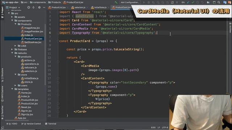The image size is (232, 130).
Task: Toggle the Structure side panel tab
Action: [2, 75]
